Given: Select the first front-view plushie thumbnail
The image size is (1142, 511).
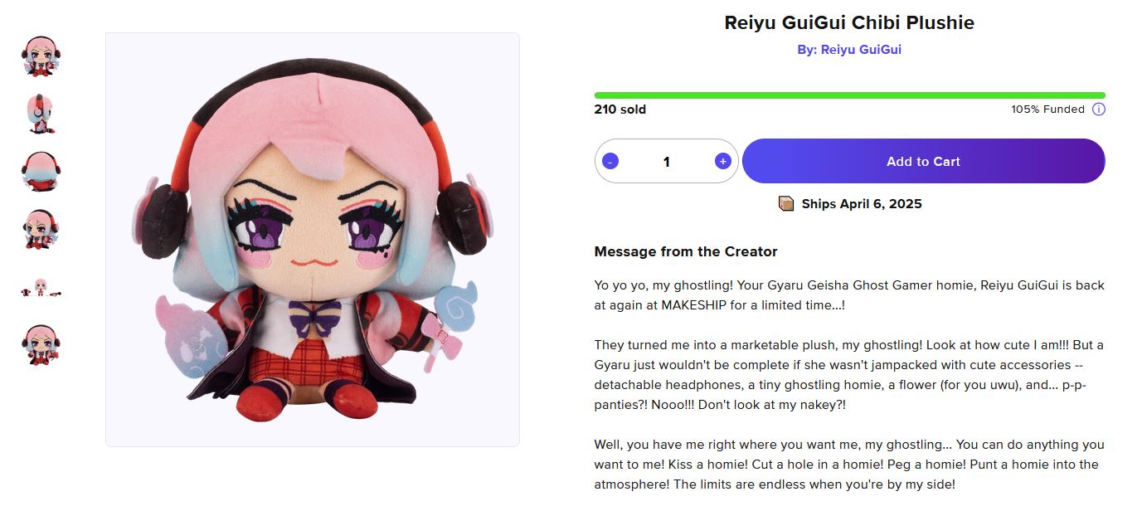Looking at the screenshot, I should click(41, 56).
